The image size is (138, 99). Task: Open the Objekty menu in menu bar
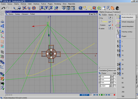tap(16, 4)
